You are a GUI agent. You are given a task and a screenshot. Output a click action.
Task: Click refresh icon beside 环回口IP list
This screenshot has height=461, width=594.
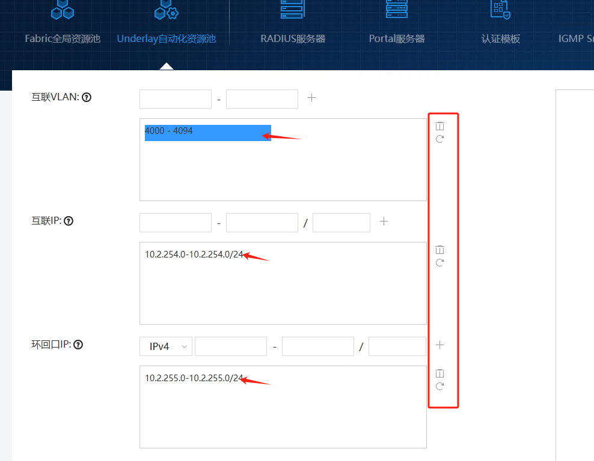[439, 387]
